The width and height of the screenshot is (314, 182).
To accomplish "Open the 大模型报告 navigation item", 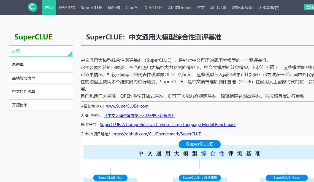I will (x=268, y=8).
